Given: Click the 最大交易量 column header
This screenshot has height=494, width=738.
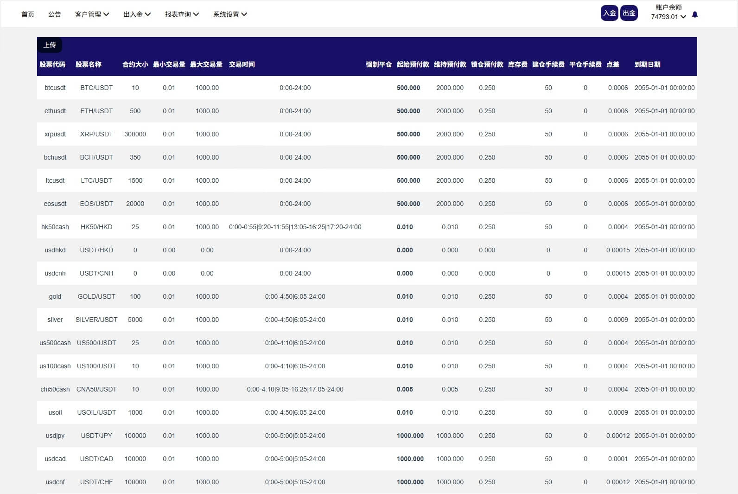Looking at the screenshot, I should point(206,64).
